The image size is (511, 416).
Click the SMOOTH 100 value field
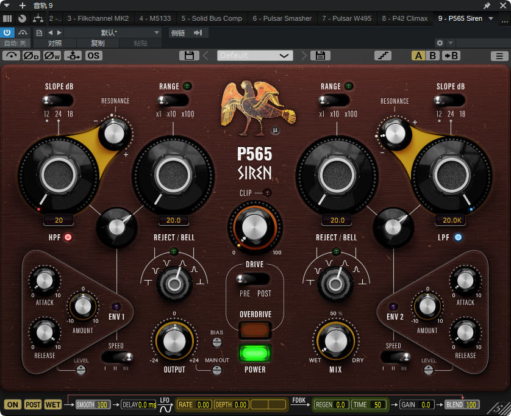point(93,404)
